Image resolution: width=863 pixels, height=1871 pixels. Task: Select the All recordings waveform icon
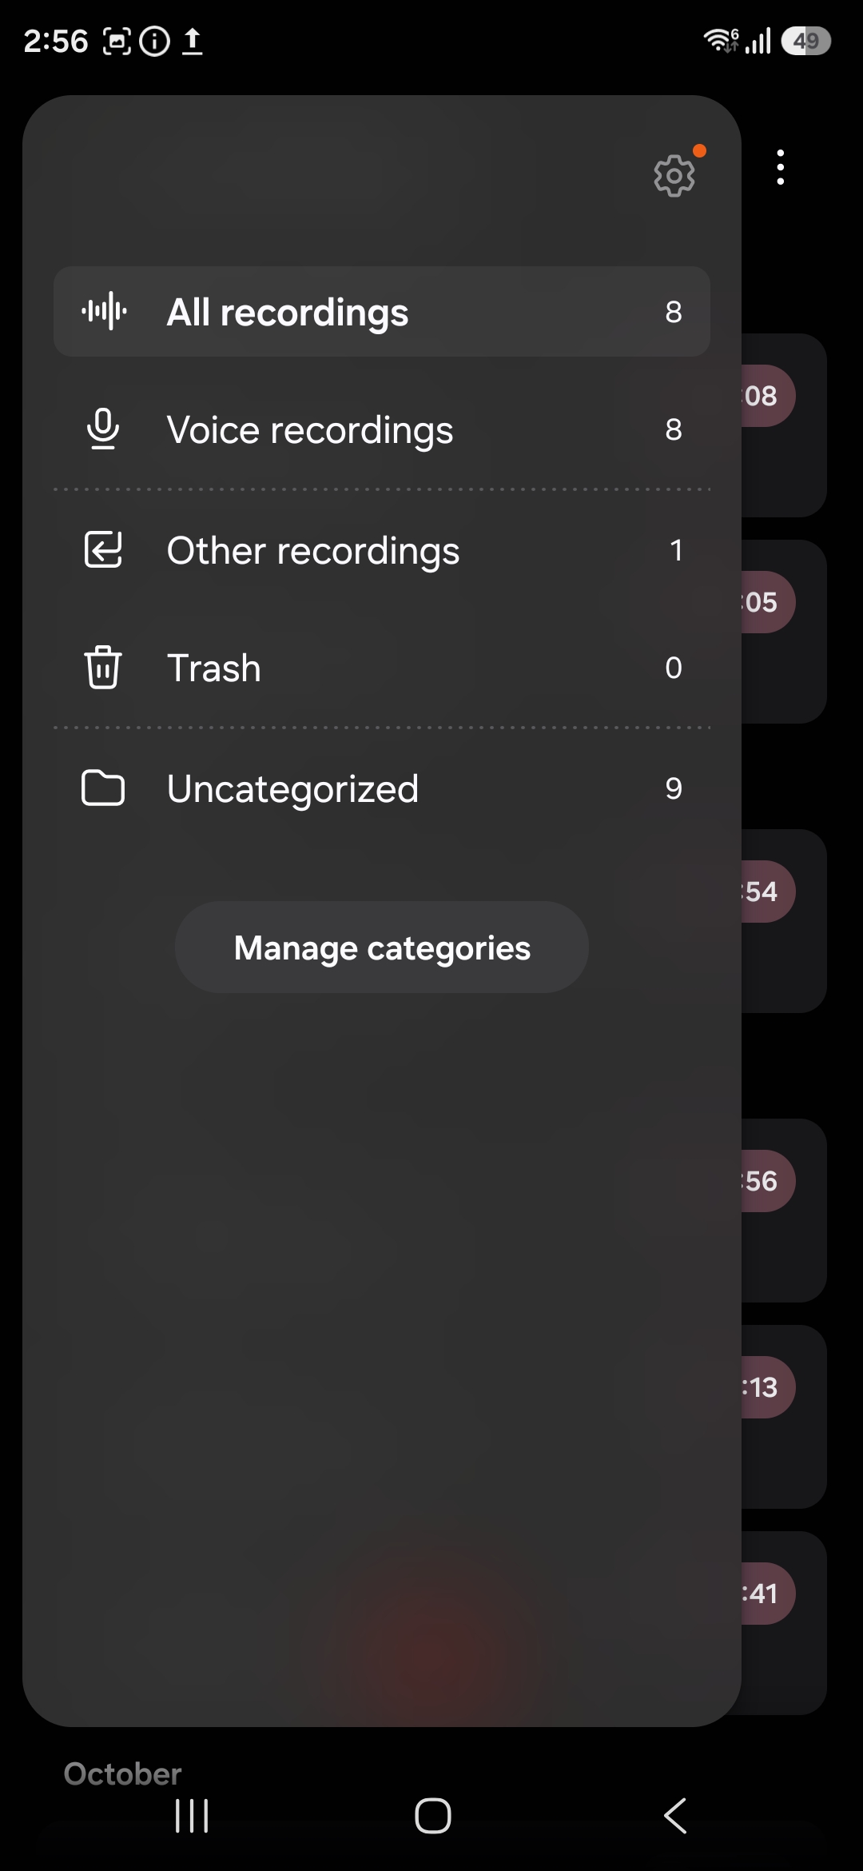104,312
